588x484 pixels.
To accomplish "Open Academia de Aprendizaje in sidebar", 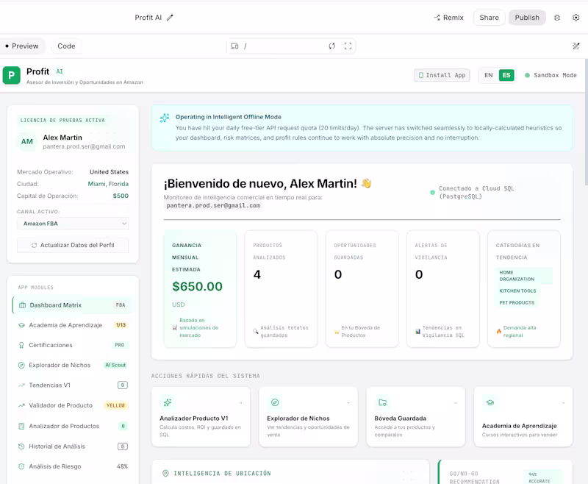I will click(x=73, y=325).
